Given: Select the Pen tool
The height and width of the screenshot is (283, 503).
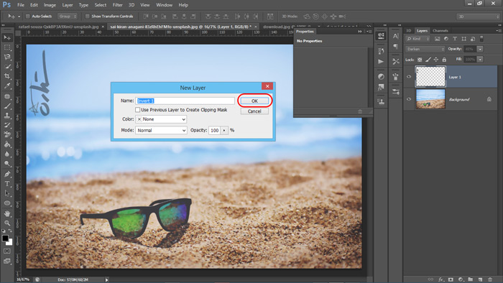Looking at the screenshot, I should 7,174.
